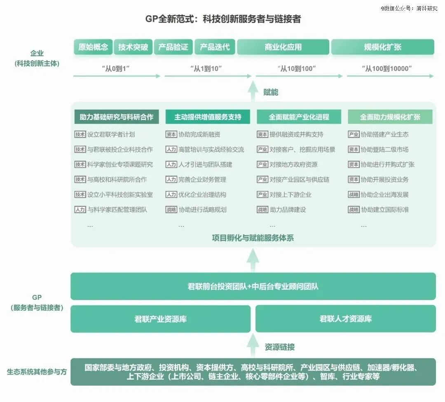Select the 全面助力规模化扩张 column header
This screenshot has width=445, height=402.
coord(390,117)
